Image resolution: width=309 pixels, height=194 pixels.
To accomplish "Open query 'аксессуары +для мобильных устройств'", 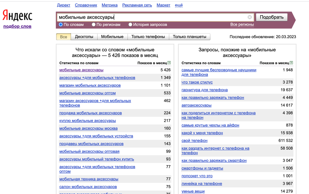I will tap(96, 136).
